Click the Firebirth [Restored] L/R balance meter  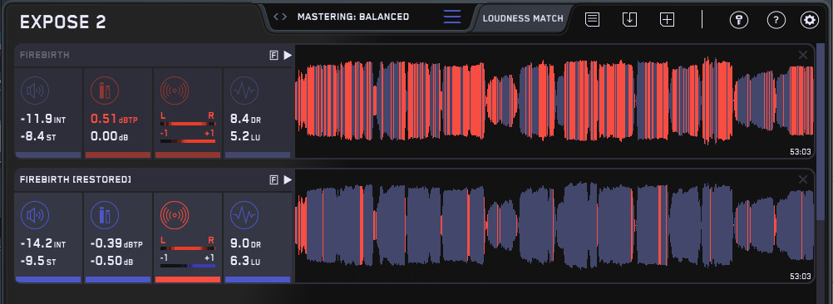[188, 248]
